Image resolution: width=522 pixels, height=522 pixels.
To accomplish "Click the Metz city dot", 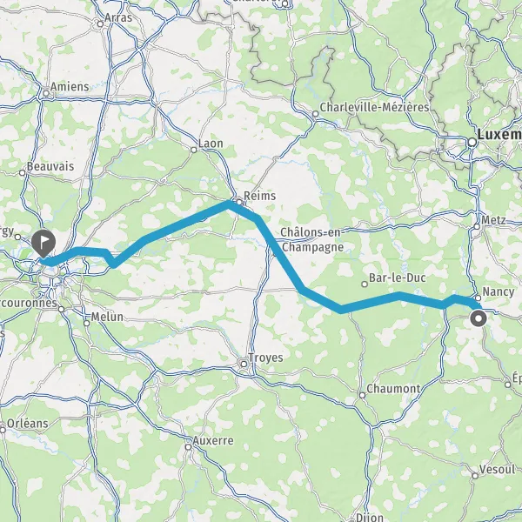I will pos(477,227).
